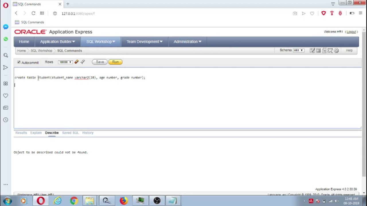The height and width of the screenshot is (206, 367).
Task: Toggle Autocommit checkbox
Action: click(x=19, y=62)
